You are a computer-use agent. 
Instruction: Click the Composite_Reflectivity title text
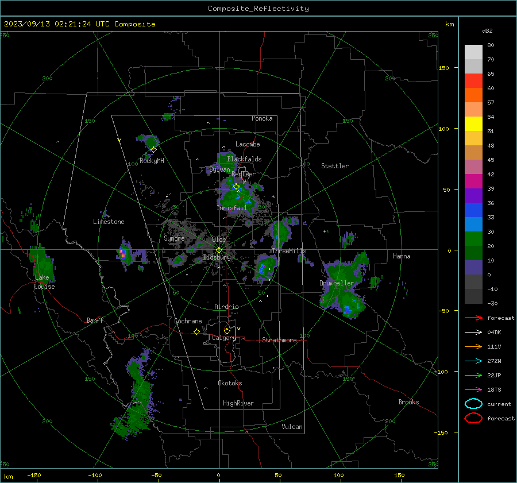tap(258, 9)
